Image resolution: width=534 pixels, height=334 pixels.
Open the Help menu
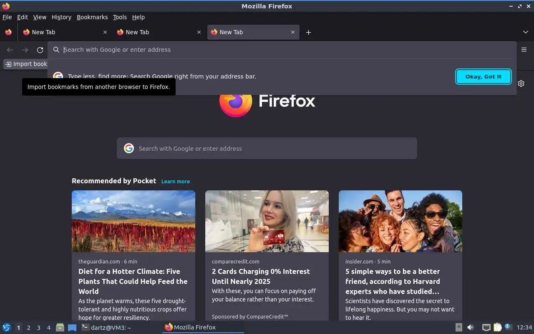(x=139, y=17)
